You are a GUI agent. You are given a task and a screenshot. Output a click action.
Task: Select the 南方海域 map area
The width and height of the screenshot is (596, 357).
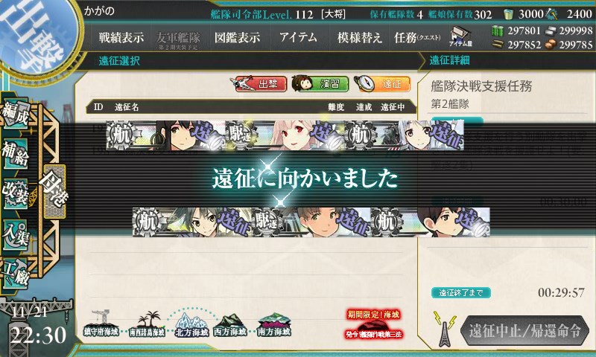273,325
